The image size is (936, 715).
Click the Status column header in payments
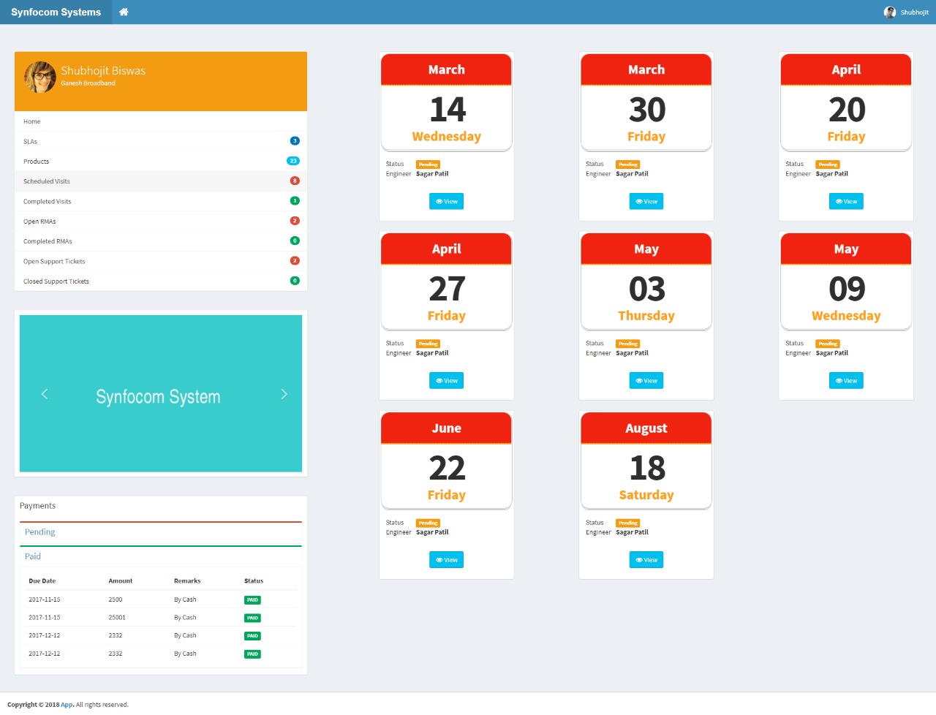pyautogui.click(x=254, y=581)
